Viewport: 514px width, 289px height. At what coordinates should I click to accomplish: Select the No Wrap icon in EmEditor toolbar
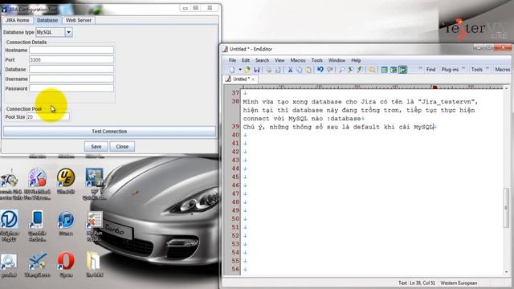384,70
